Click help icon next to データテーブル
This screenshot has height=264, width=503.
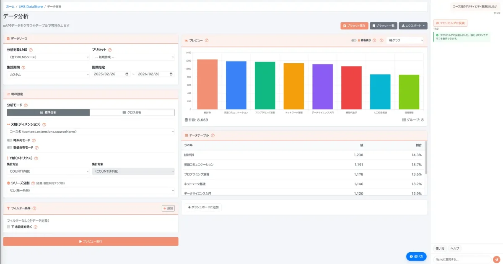pyautogui.click(x=213, y=136)
